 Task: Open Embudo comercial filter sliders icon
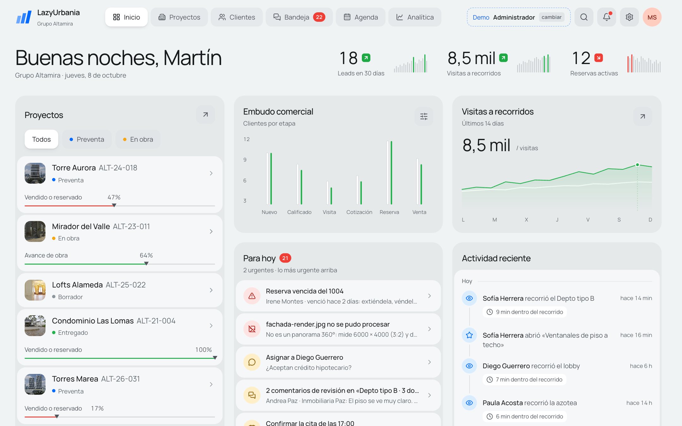[424, 116]
